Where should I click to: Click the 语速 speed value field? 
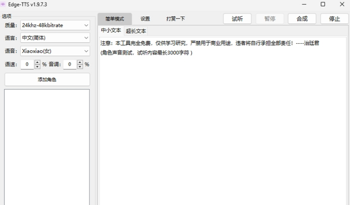(27, 64)
